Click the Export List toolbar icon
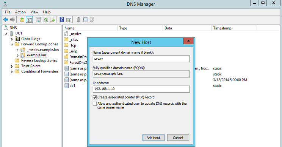Screen dimensions: 282x147 coord(53,20)
